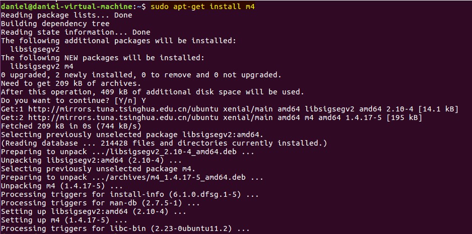The width and height of the screenshot is (472, 234).
Task: Click 'Processing triggers for libc-bin' line
Action: (x=125, y=228)
